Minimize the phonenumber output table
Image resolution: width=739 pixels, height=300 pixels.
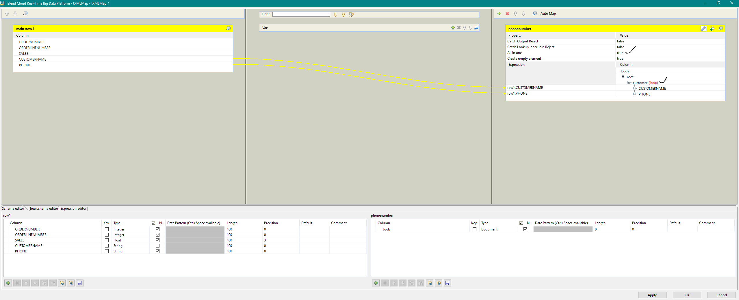[x=721, y=29]
